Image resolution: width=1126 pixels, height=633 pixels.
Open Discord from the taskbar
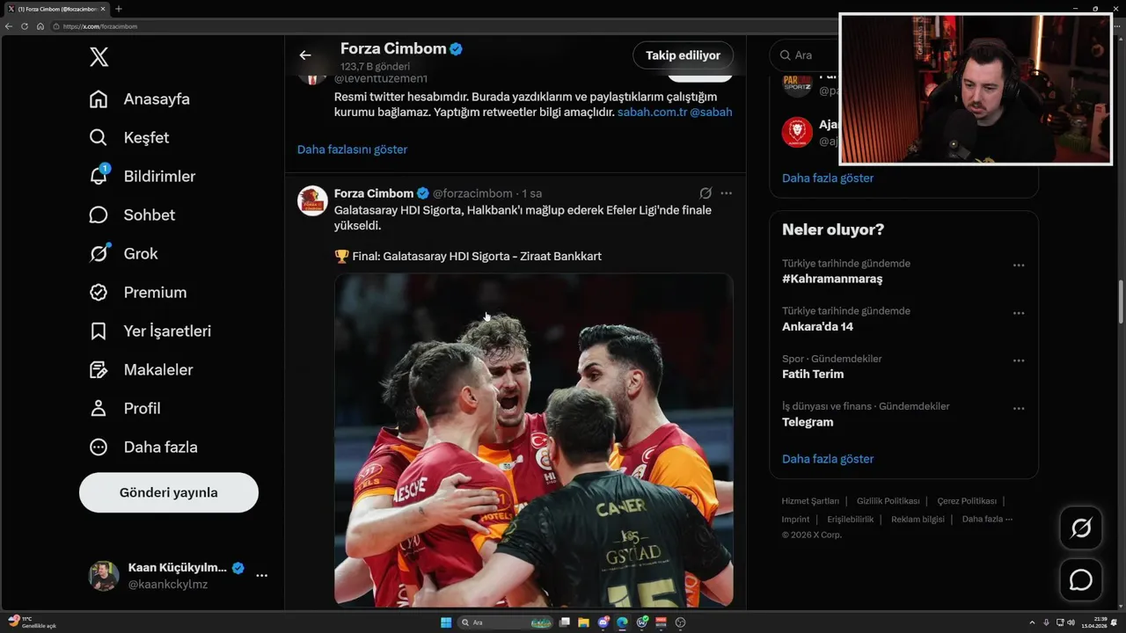(603, 622)
